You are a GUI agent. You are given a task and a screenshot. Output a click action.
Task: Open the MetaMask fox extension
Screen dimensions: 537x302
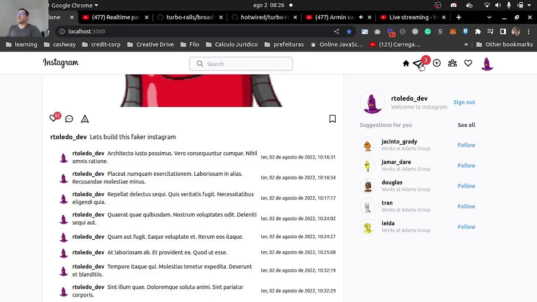(x=453, y=31)
